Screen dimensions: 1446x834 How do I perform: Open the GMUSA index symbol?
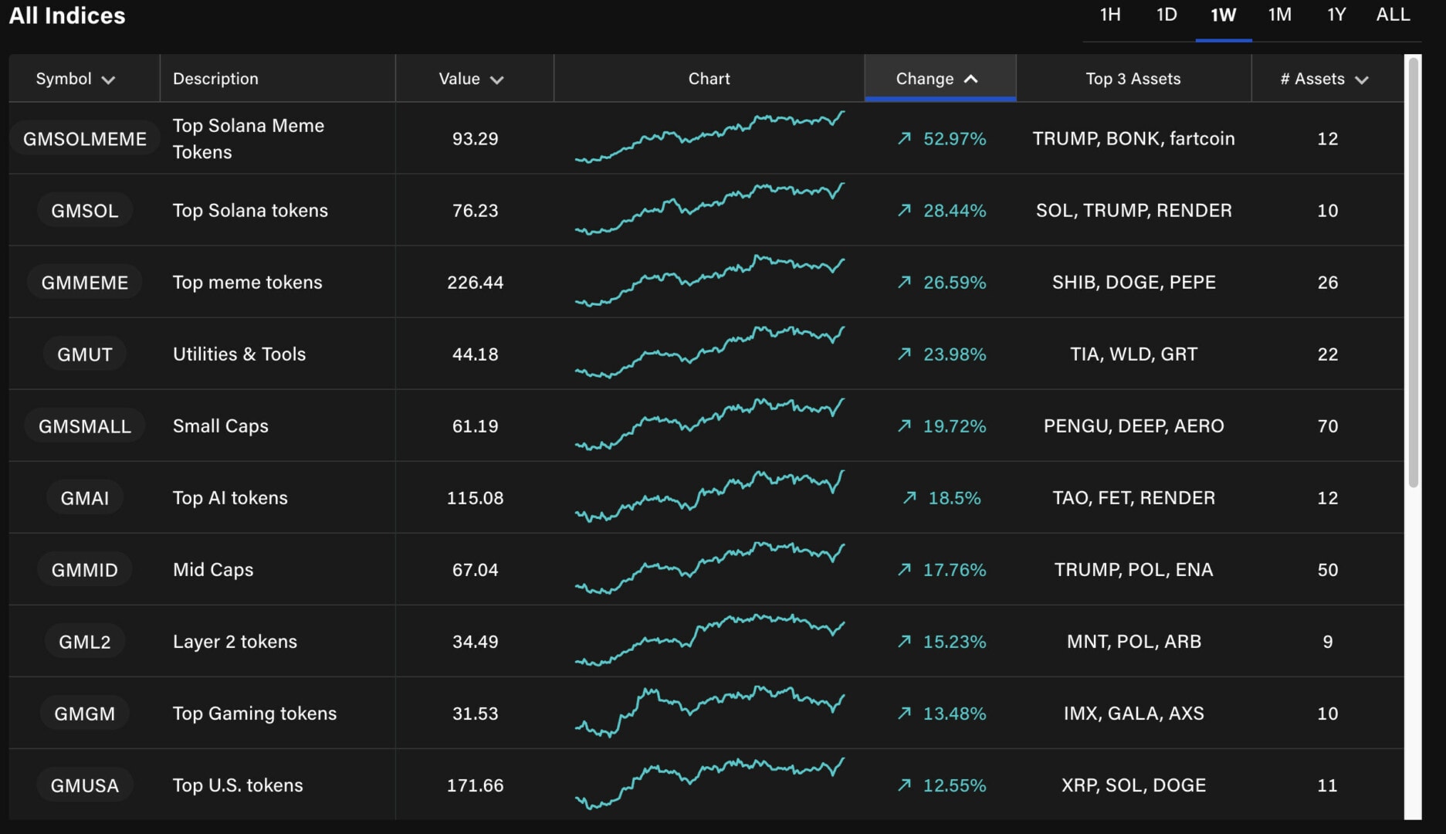pos(85,785)
